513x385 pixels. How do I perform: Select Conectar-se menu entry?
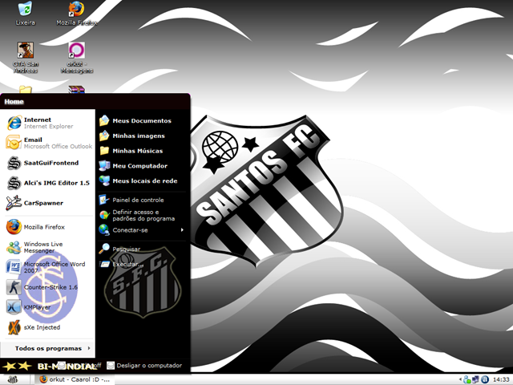(x=142, y=230)
